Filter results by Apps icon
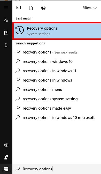This screenshot has height=174, width=101. (x=19, y=8)
